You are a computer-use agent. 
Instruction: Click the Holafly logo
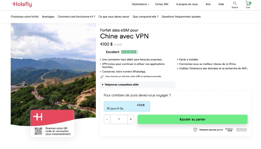[22, 4]
